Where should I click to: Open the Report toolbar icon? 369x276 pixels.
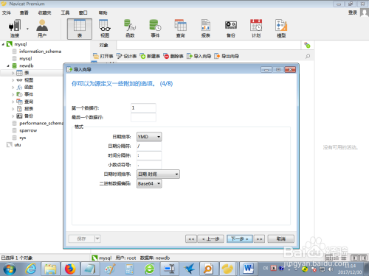click(206, 29)
